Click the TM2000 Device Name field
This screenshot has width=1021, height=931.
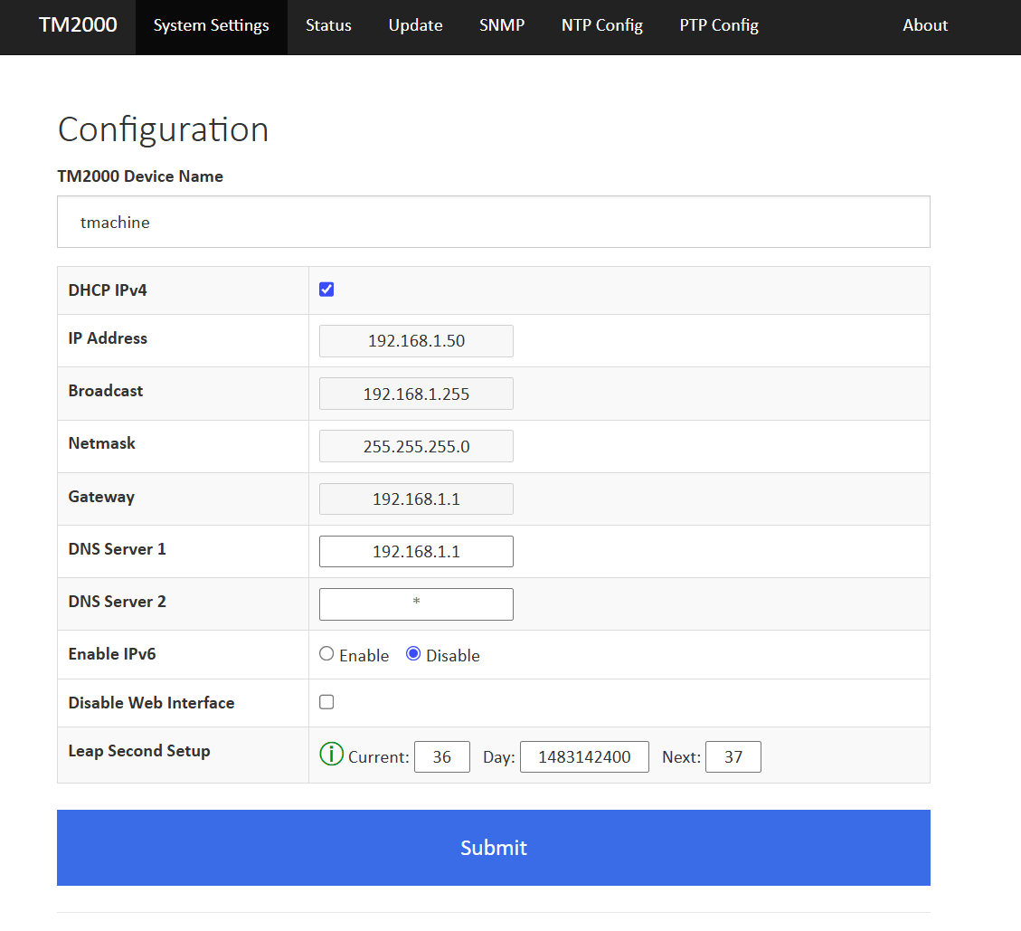(493, 222)
